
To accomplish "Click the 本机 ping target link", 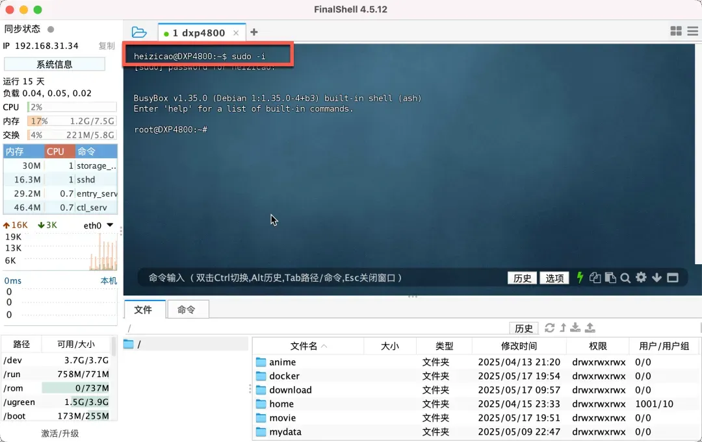I will (x=109, y=280).
